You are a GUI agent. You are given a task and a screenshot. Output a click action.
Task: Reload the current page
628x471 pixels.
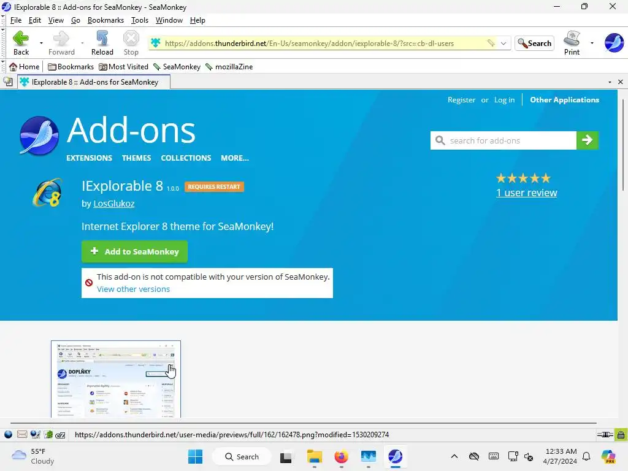[102, 42]
